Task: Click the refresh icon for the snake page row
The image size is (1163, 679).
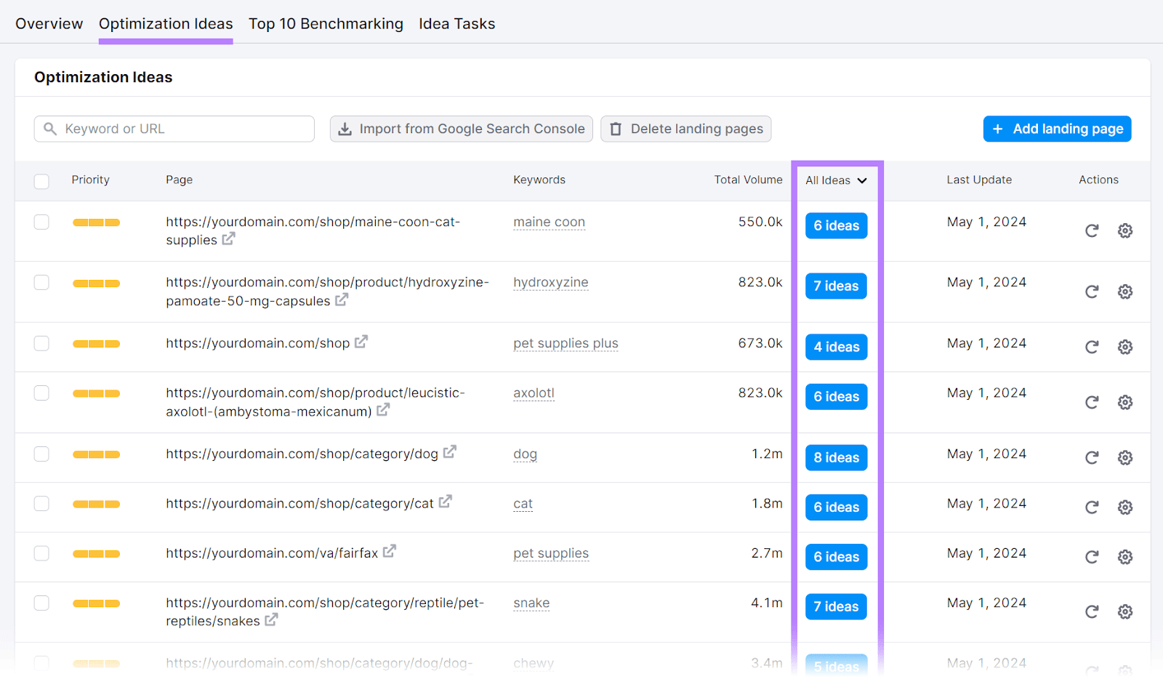Action: pos(1091,611)
